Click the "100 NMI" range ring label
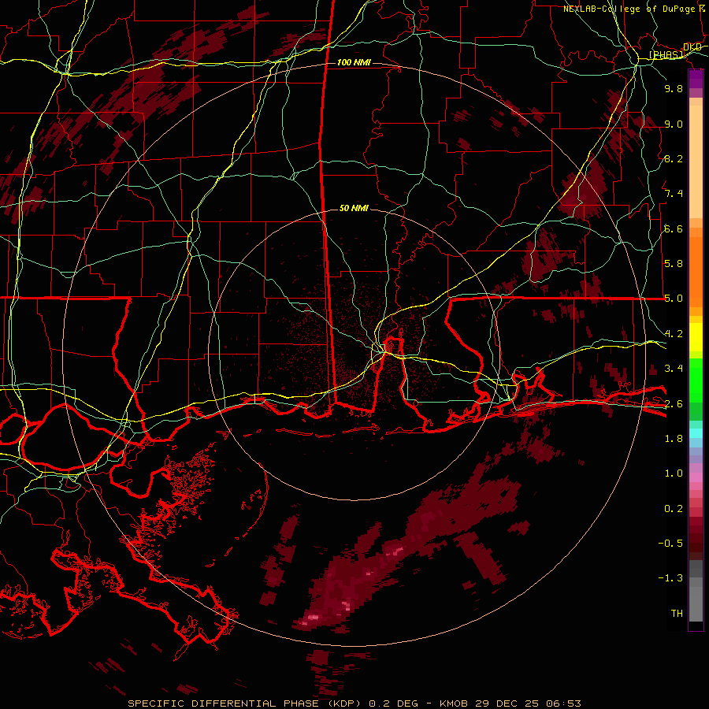 pos(354,62)
